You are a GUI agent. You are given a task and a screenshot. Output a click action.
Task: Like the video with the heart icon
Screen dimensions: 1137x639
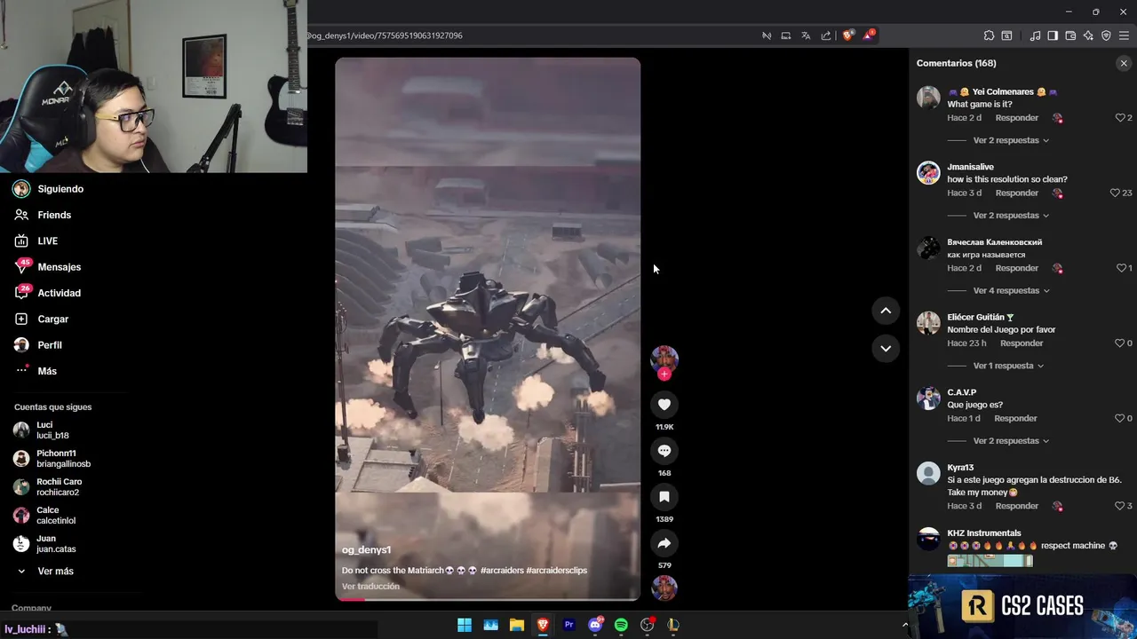[664, 405]
